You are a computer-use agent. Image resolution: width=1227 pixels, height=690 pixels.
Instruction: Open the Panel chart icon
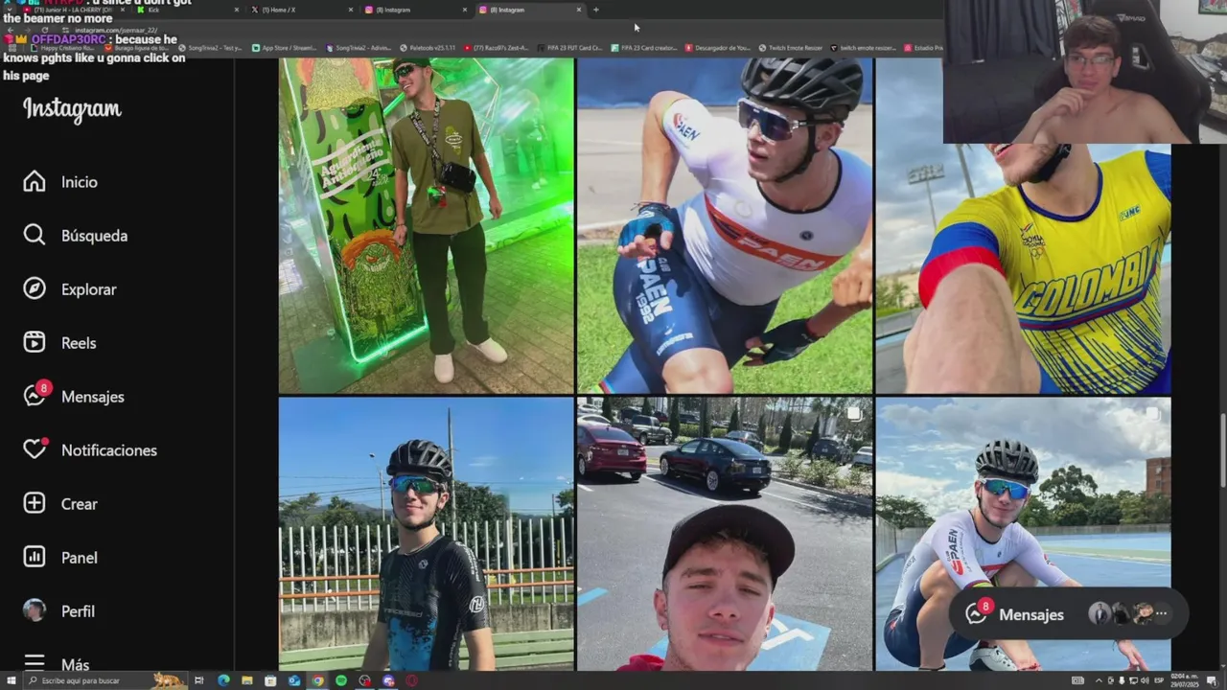35,557
